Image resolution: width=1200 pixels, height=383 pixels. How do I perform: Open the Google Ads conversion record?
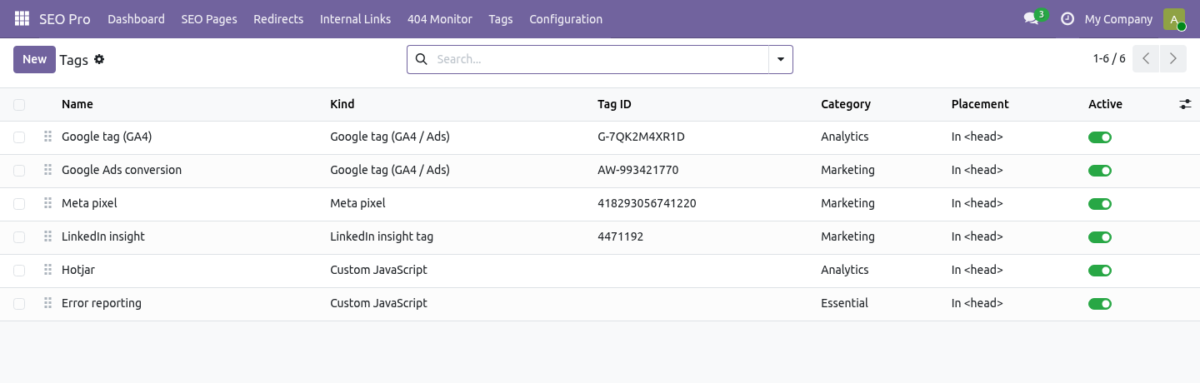(122, 170)
